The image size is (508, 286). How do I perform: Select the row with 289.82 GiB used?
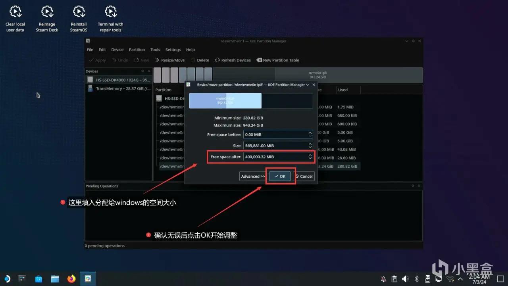point(257,166)
